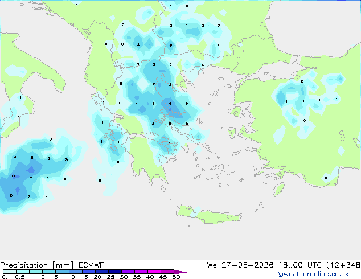Click the 45–50 mm legend color swatch
Image resolution: width=361 pixels, height=279 pixels.
pos(167,272)
